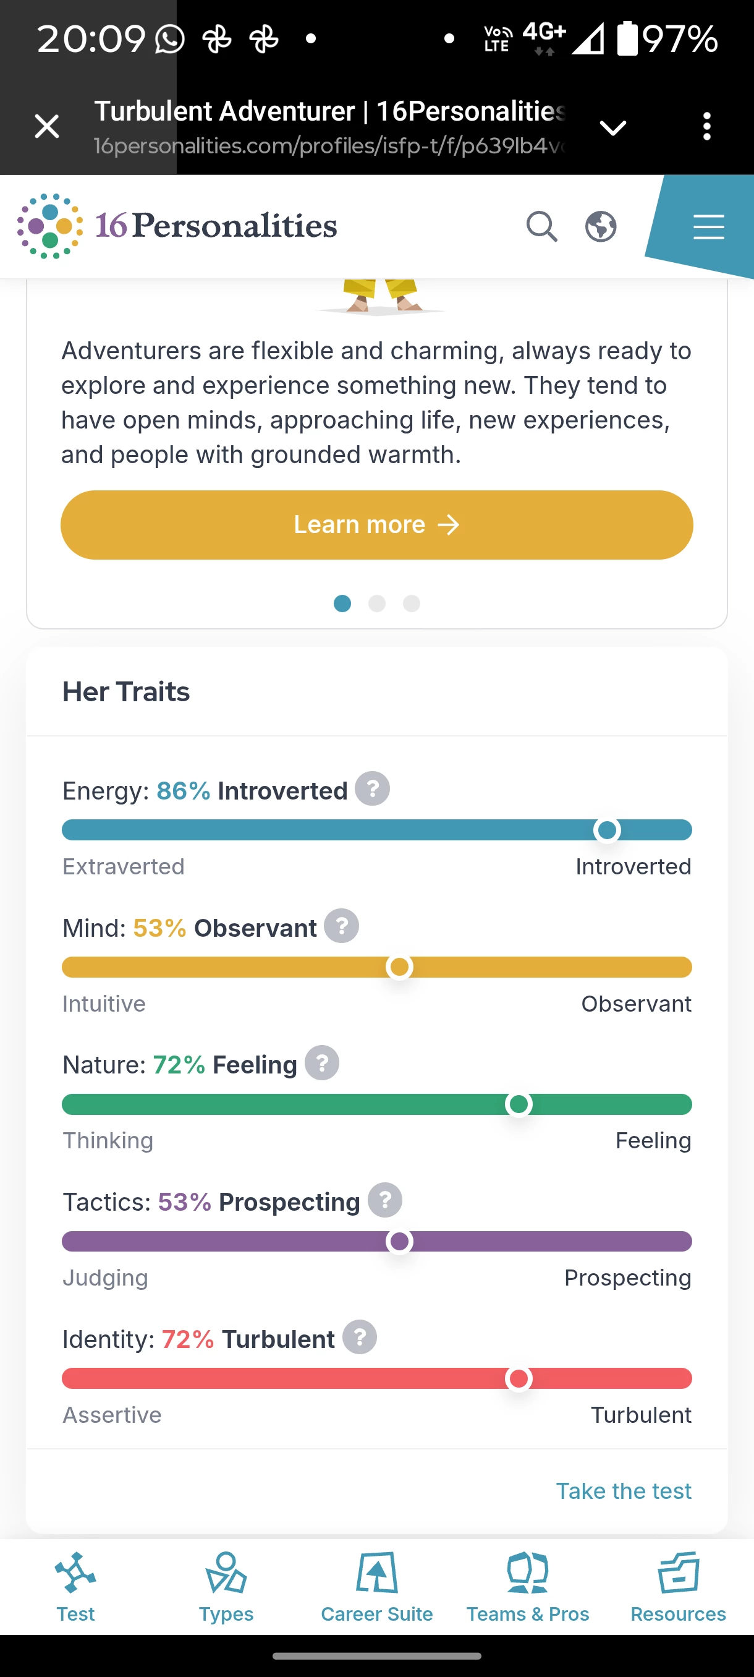754x1677 pixels.
Task: Open the browser three-dot overflow menu
Action: coord(707,126)
